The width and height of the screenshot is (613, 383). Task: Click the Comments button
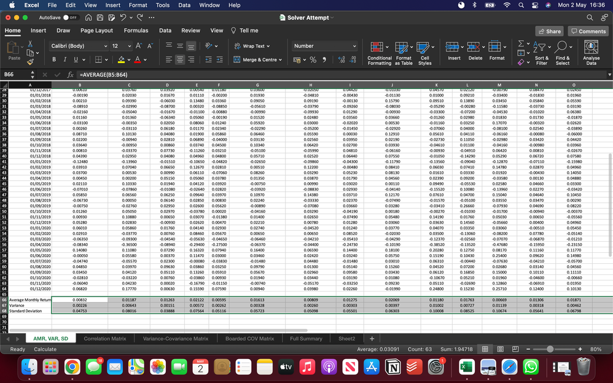588,31
